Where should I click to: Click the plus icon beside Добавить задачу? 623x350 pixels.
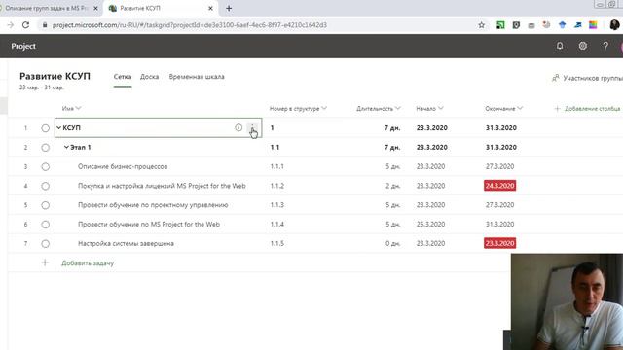click(45, 262)
